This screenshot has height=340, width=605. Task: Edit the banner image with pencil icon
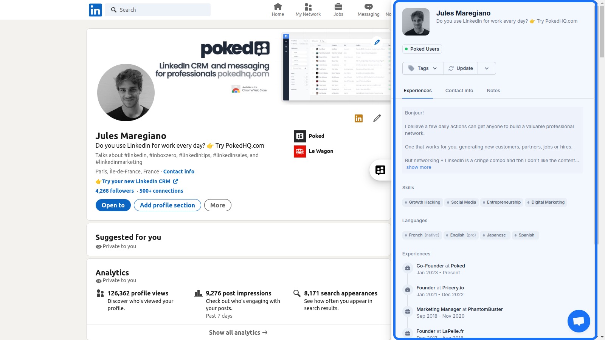coord(377,42)
